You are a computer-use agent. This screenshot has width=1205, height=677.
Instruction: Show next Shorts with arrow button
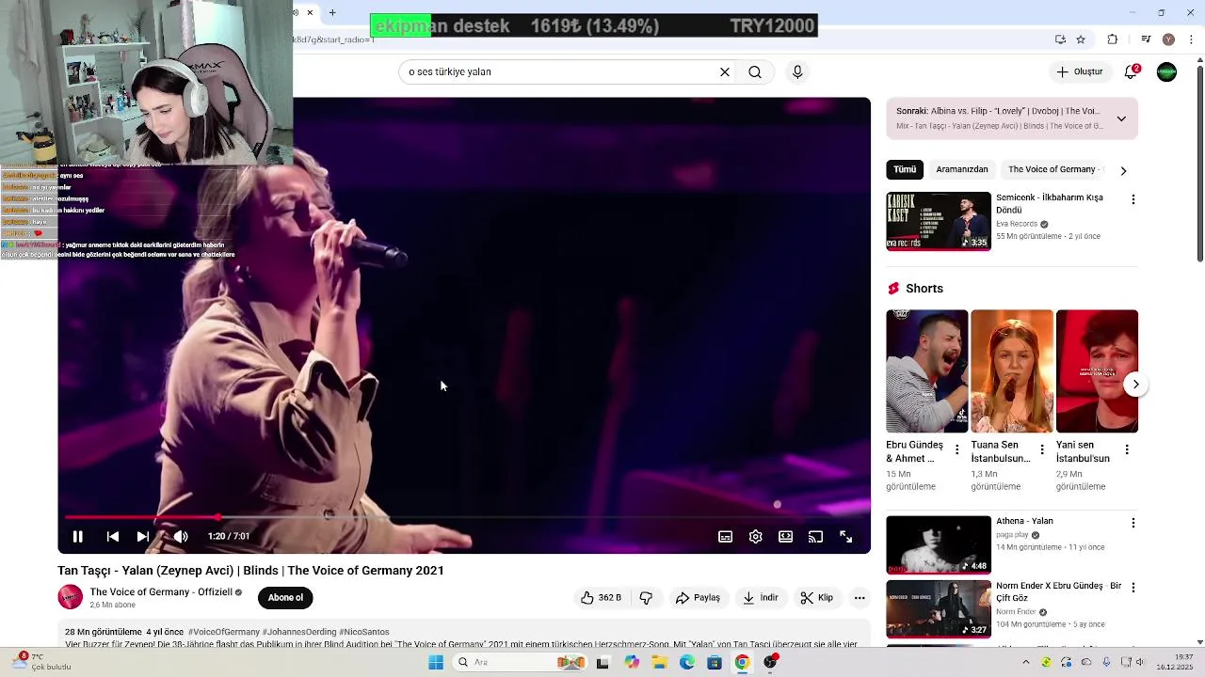tap(1135, 384)
